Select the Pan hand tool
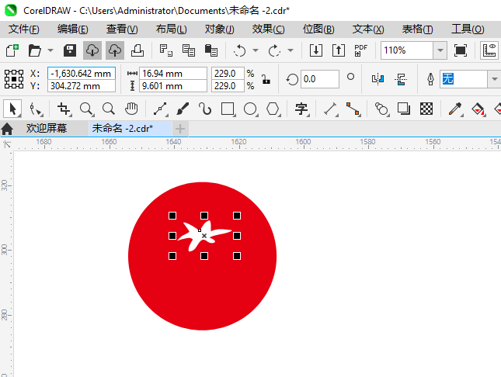 [x=131, y=109]
